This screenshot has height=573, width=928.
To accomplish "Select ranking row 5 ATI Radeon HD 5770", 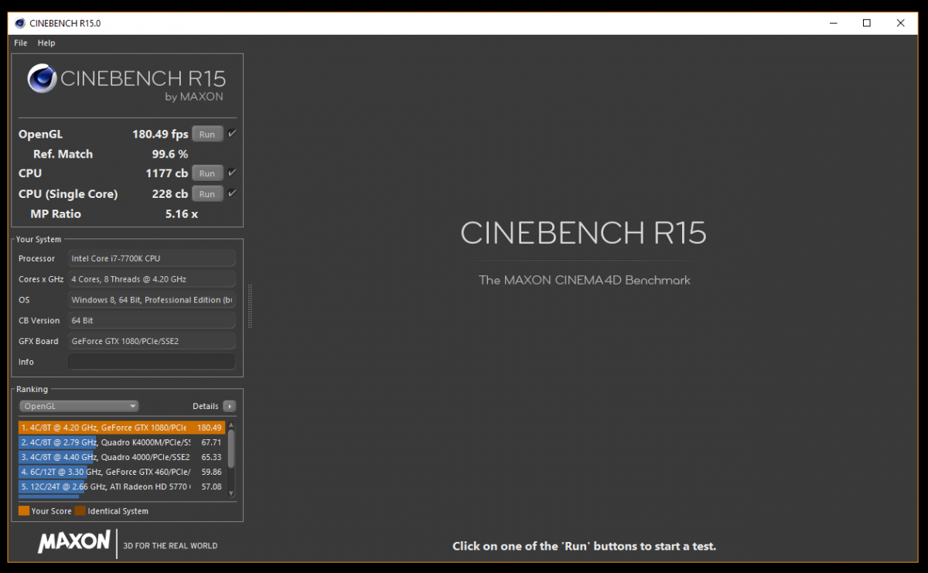I will [x=121, y=486].
